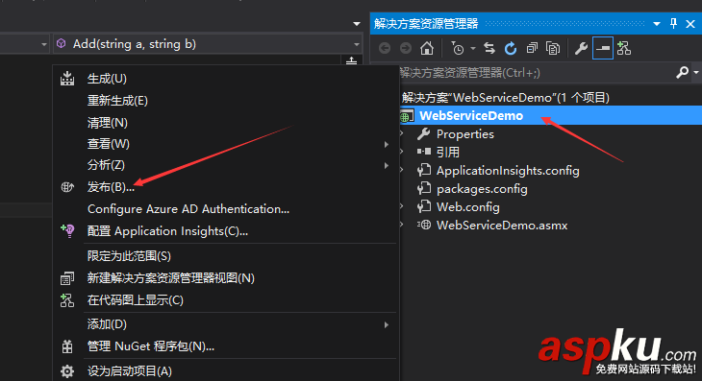Image resolution: width=702 pixels, height=381 pixels.
Task: Click the gear icon beside 设为启动项目
Action: tap(67, 371)
